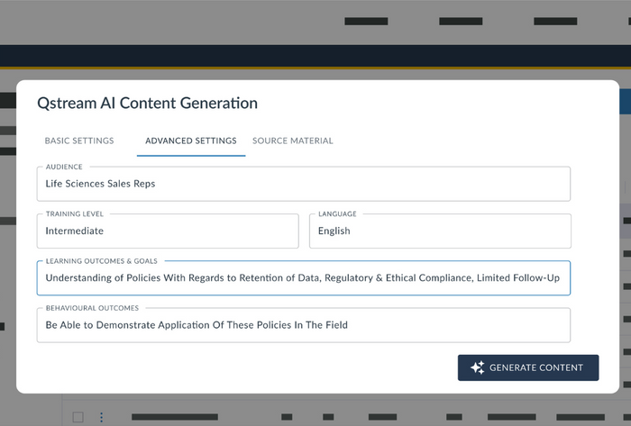Open the three-dot row menu icon
The image size is (631, 426).
point(101,417)
